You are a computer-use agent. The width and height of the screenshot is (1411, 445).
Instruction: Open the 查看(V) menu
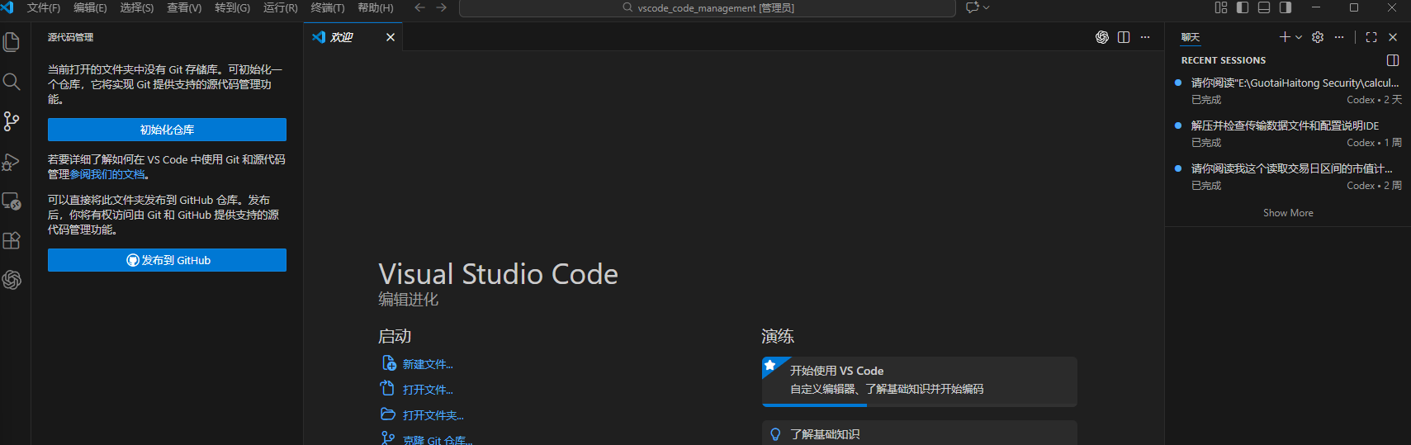pyautogui.click(x=184, y=7)
